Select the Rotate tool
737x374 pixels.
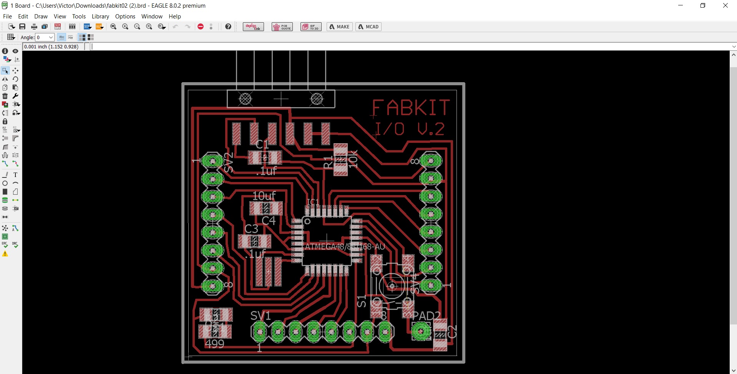15,79
